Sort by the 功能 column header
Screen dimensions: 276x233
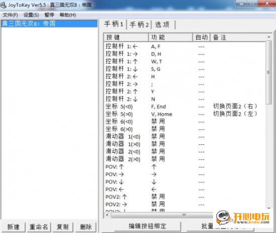click(170, 38)
